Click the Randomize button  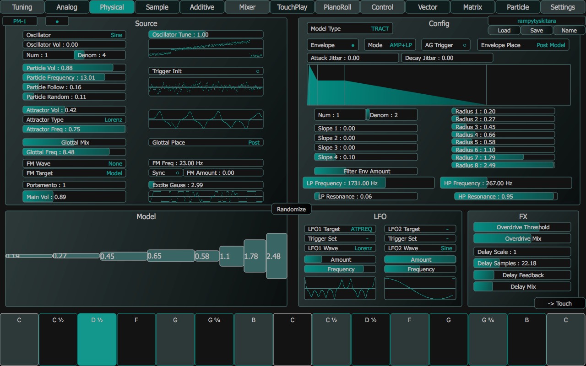pyautogui.click(x=291, y=208)
